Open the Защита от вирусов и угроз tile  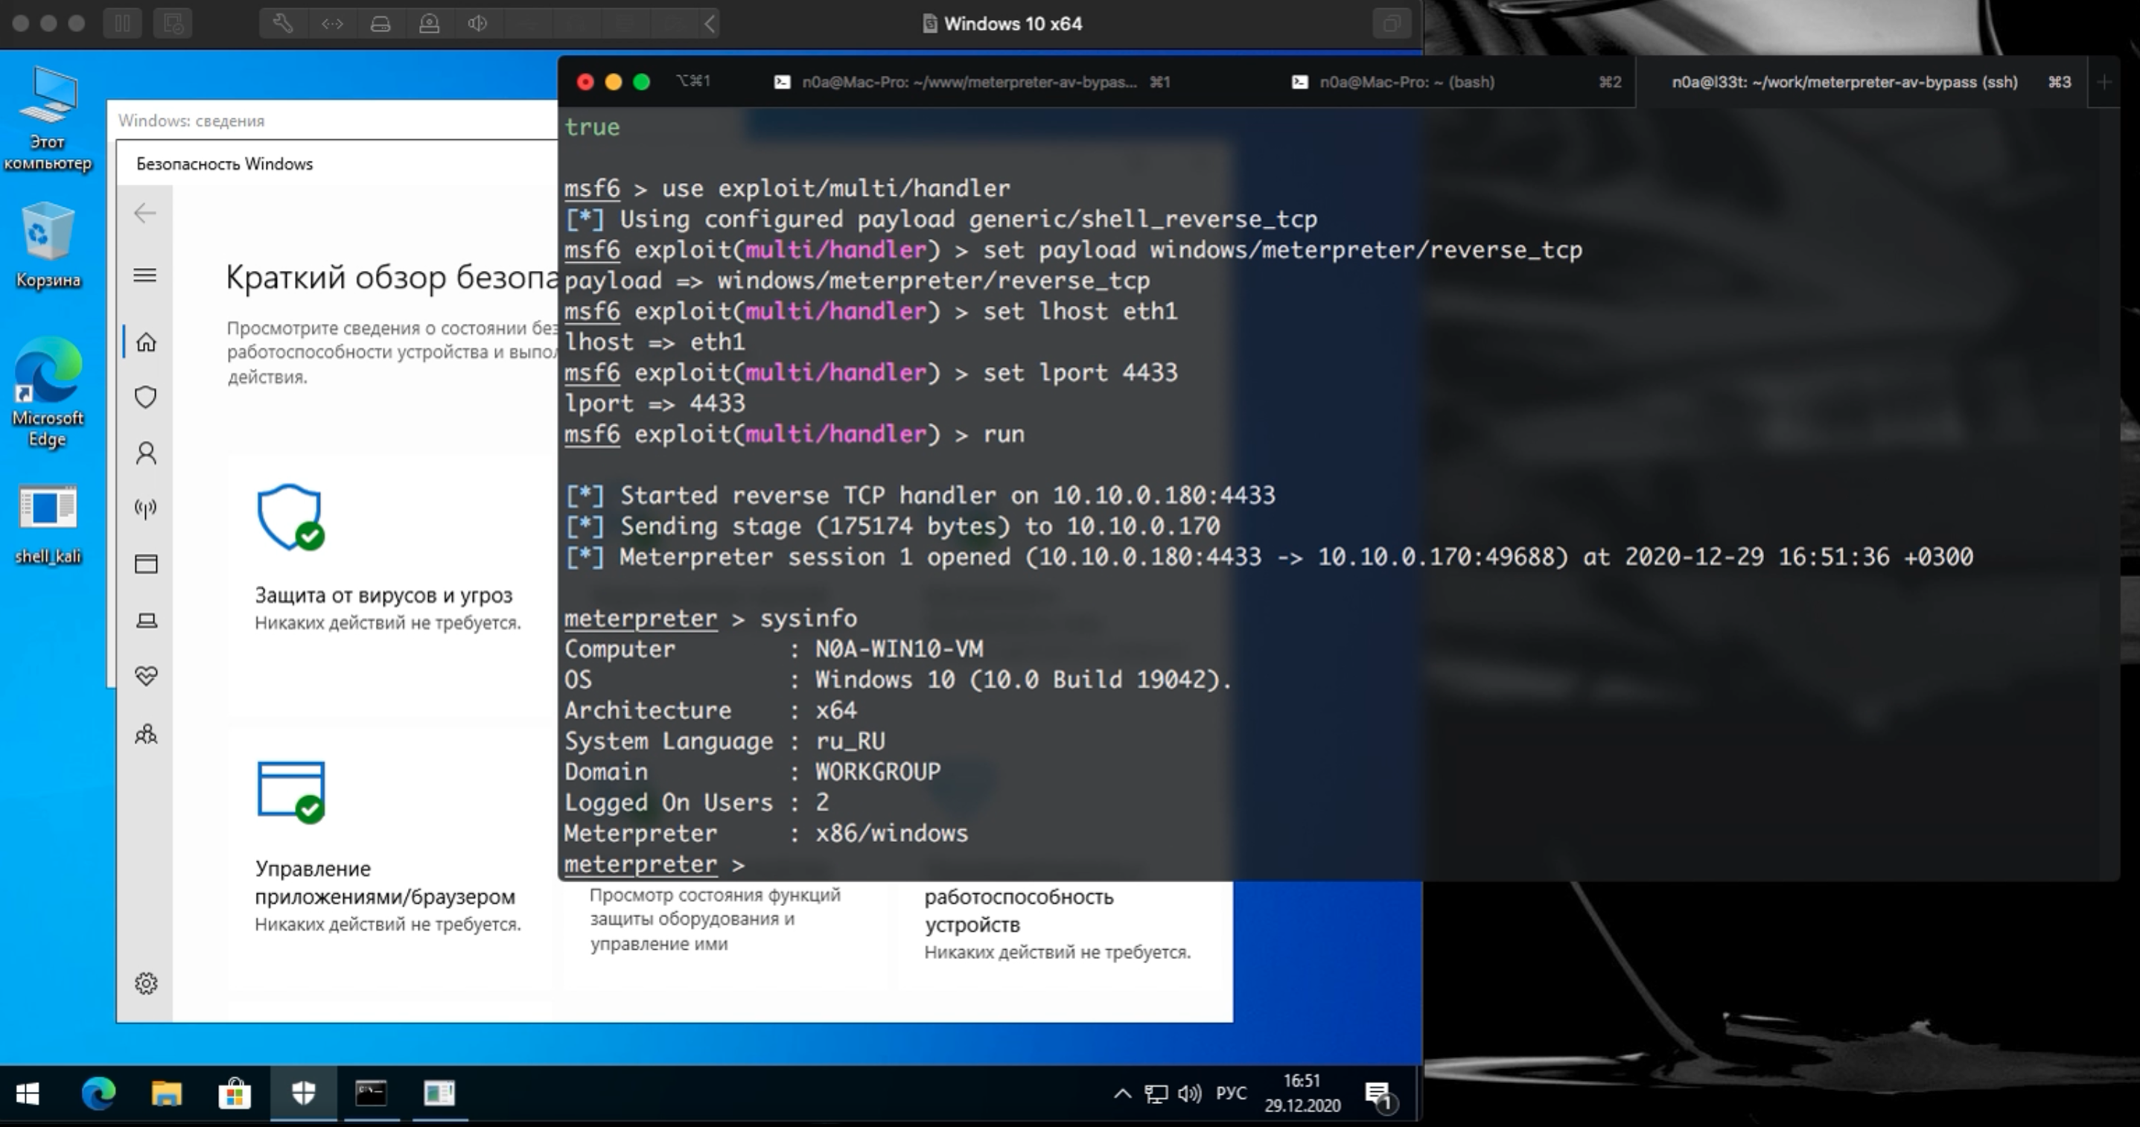(383, 595)
